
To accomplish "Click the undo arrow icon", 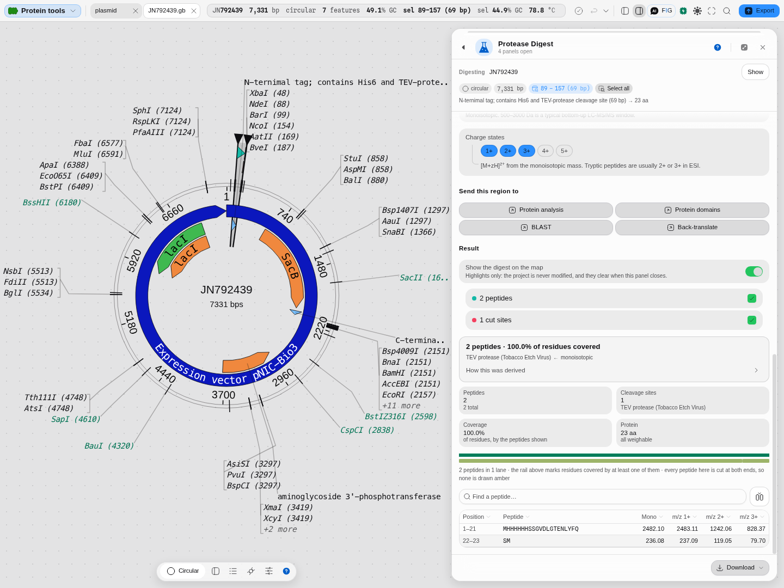I will tap(594, 11).
